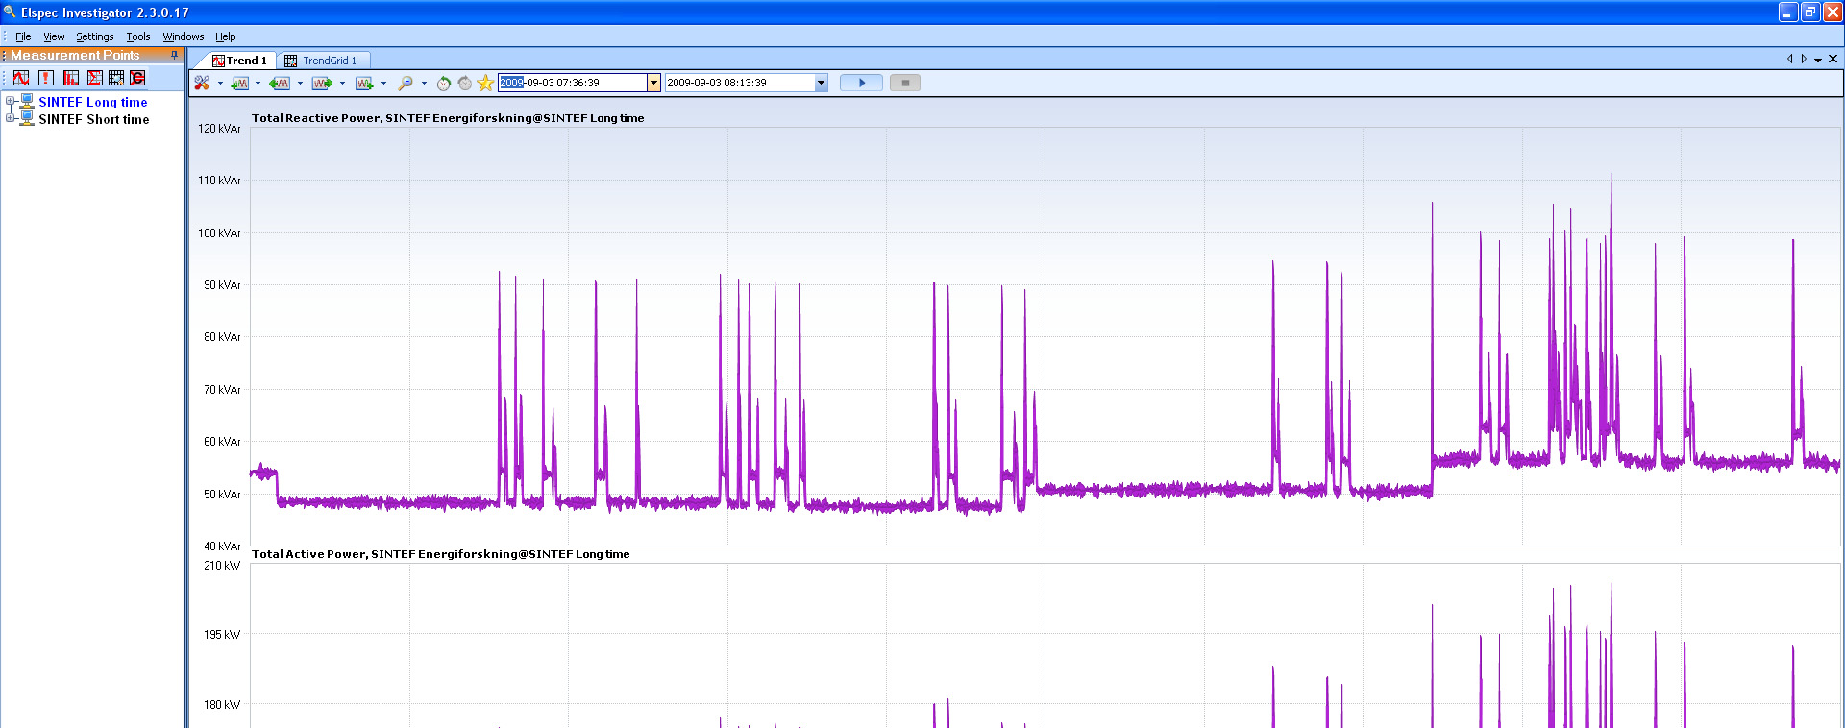Open the end date 08:13:39 calendar dropdown
This screenshot has height=728, width=1845.
pos(821,83)
